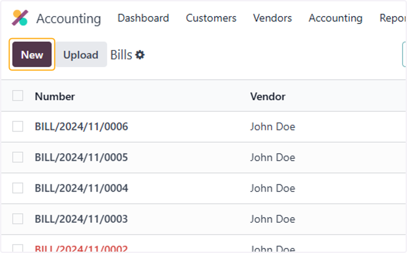Click the Bills breadcrumb title

[x=121, y=55]
